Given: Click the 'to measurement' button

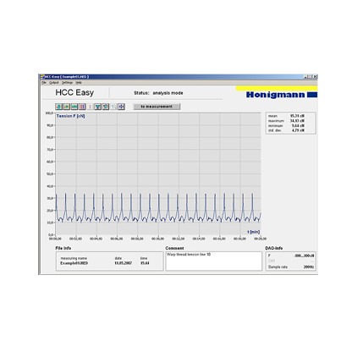Looking at the screenshot, I should pos(157,107).
